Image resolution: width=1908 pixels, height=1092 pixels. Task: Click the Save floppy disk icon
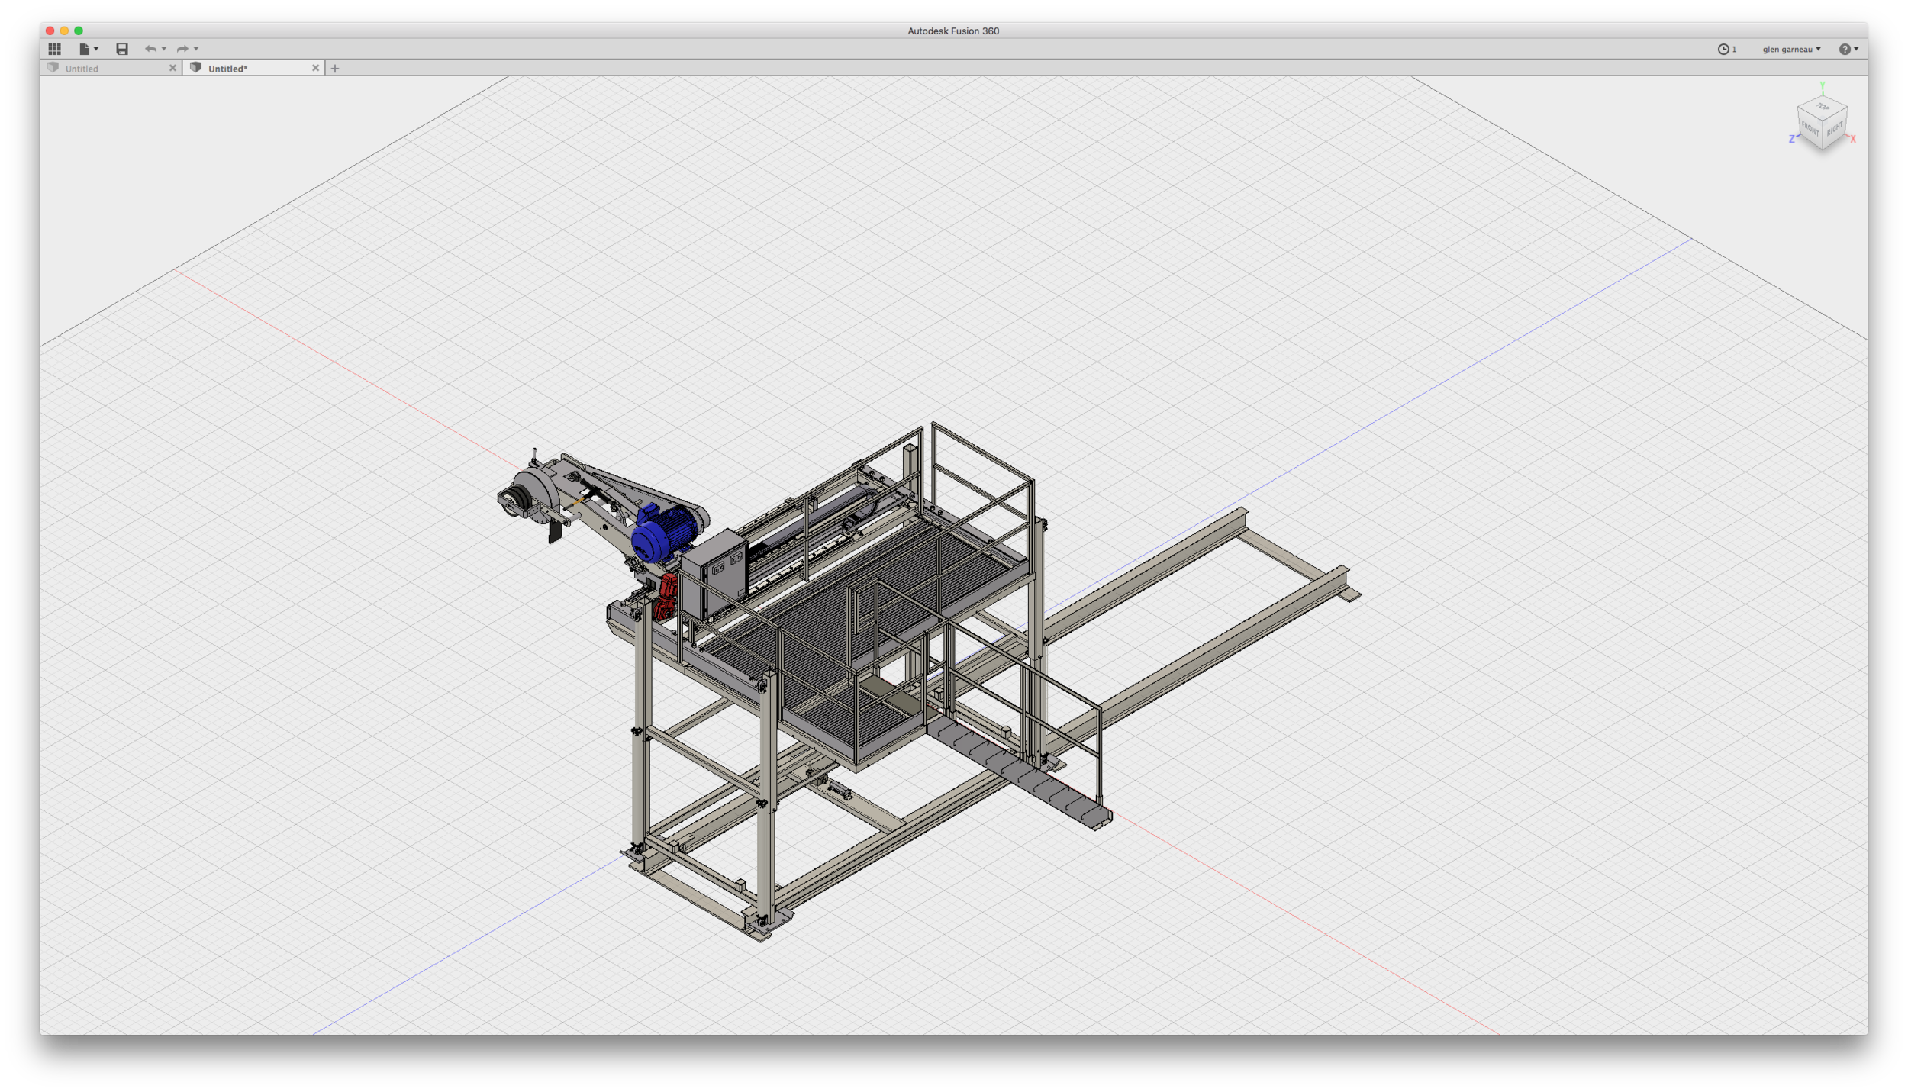pyautogui.click(x=122, y=49)
